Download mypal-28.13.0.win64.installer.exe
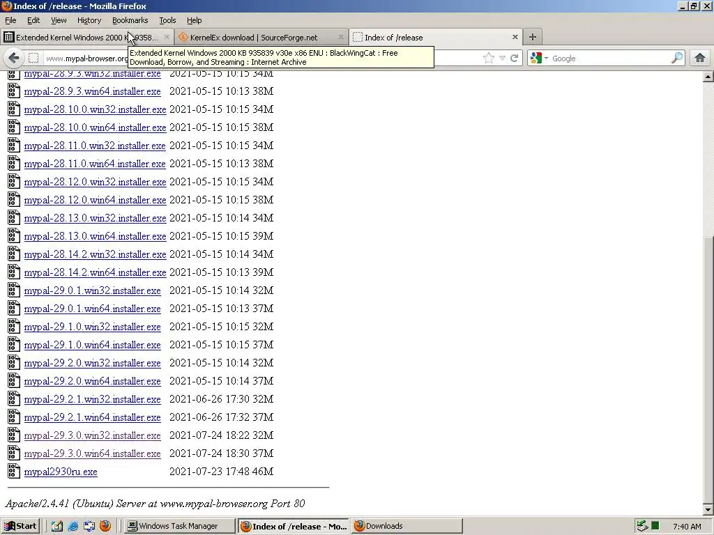Viewport: 714px width, 535px height. tap(95, 237)
